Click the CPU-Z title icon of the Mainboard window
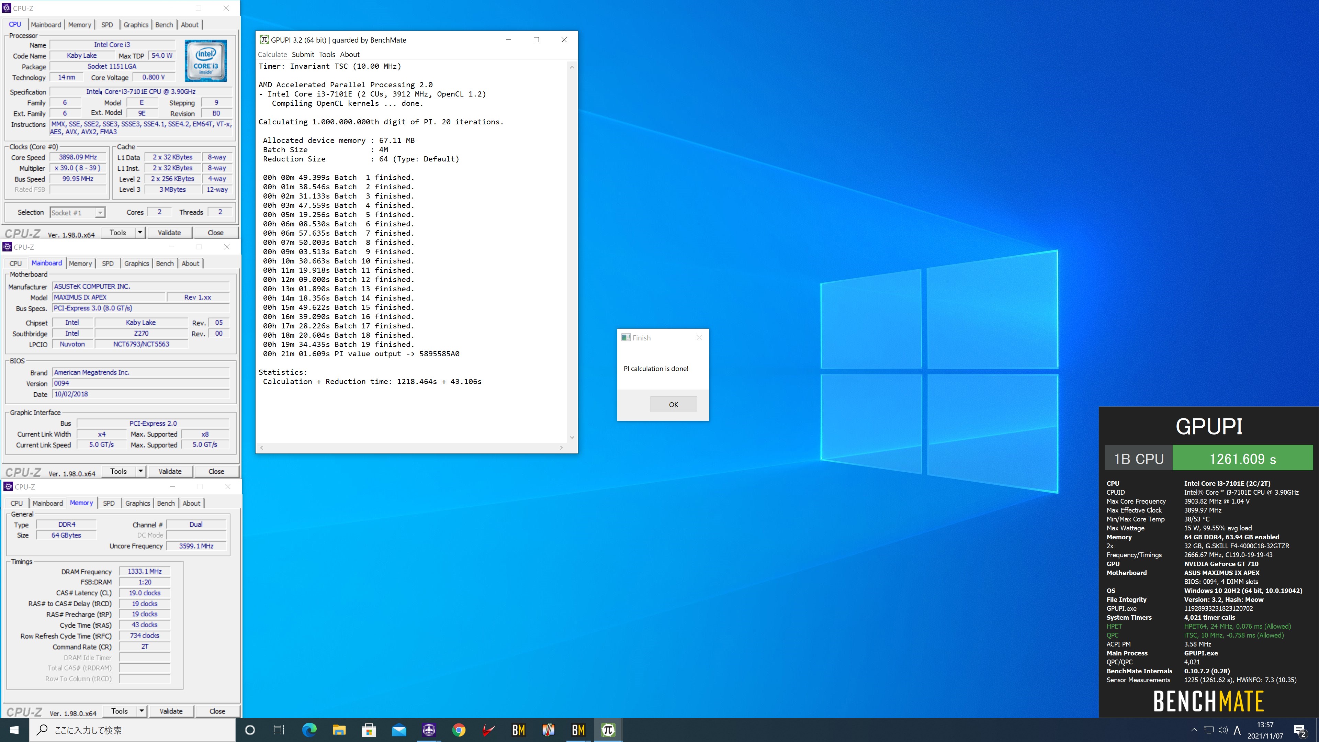1319x742 pixels. click(7, 247)
